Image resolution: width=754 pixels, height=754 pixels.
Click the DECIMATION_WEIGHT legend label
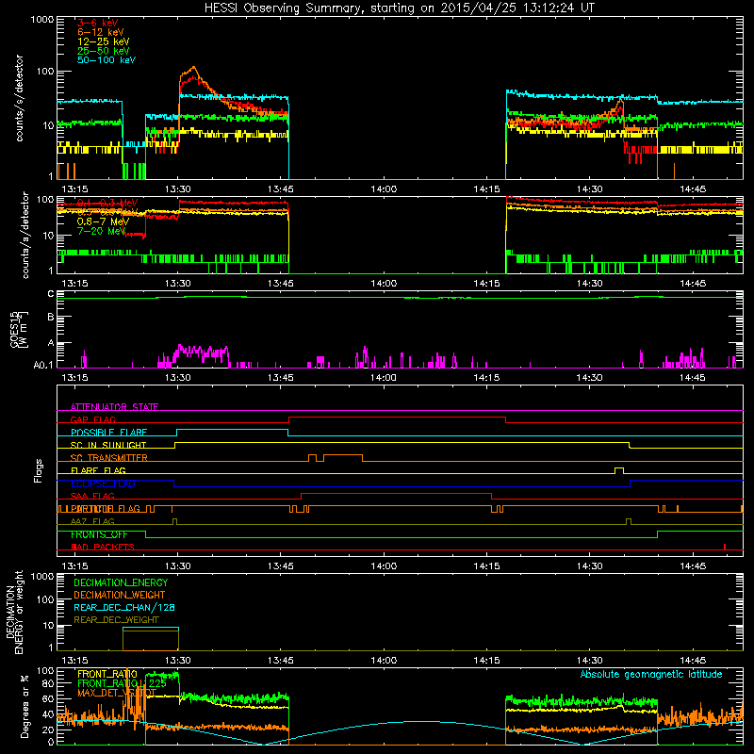coord(120,595)
